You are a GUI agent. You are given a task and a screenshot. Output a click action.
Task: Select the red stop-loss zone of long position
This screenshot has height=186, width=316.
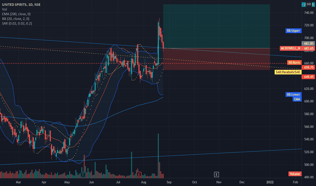pos(216,59)
